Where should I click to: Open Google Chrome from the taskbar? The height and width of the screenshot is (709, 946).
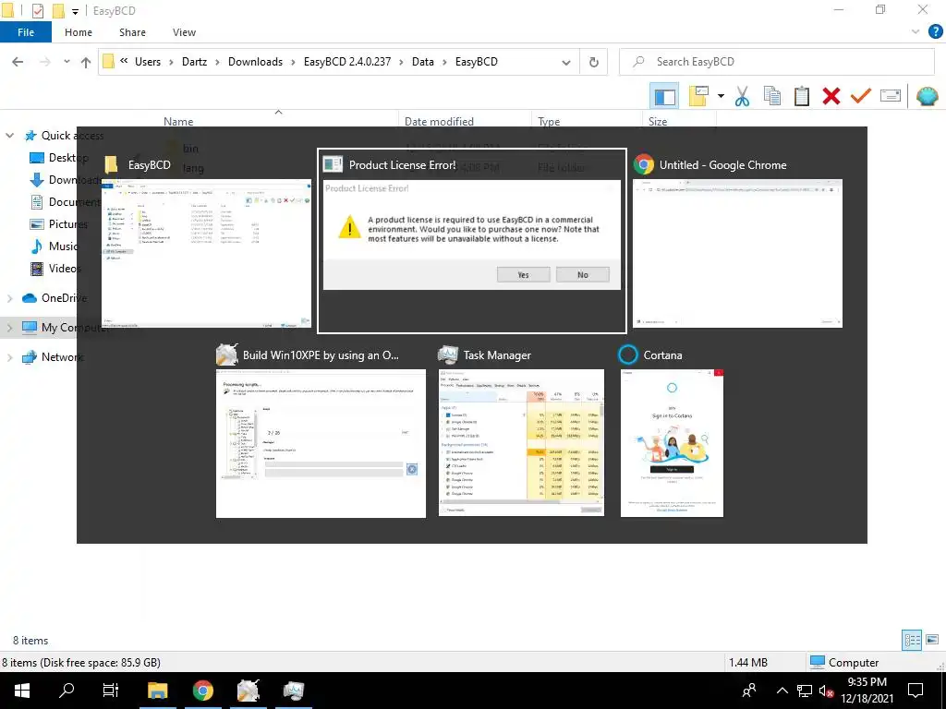pos(203,691)
